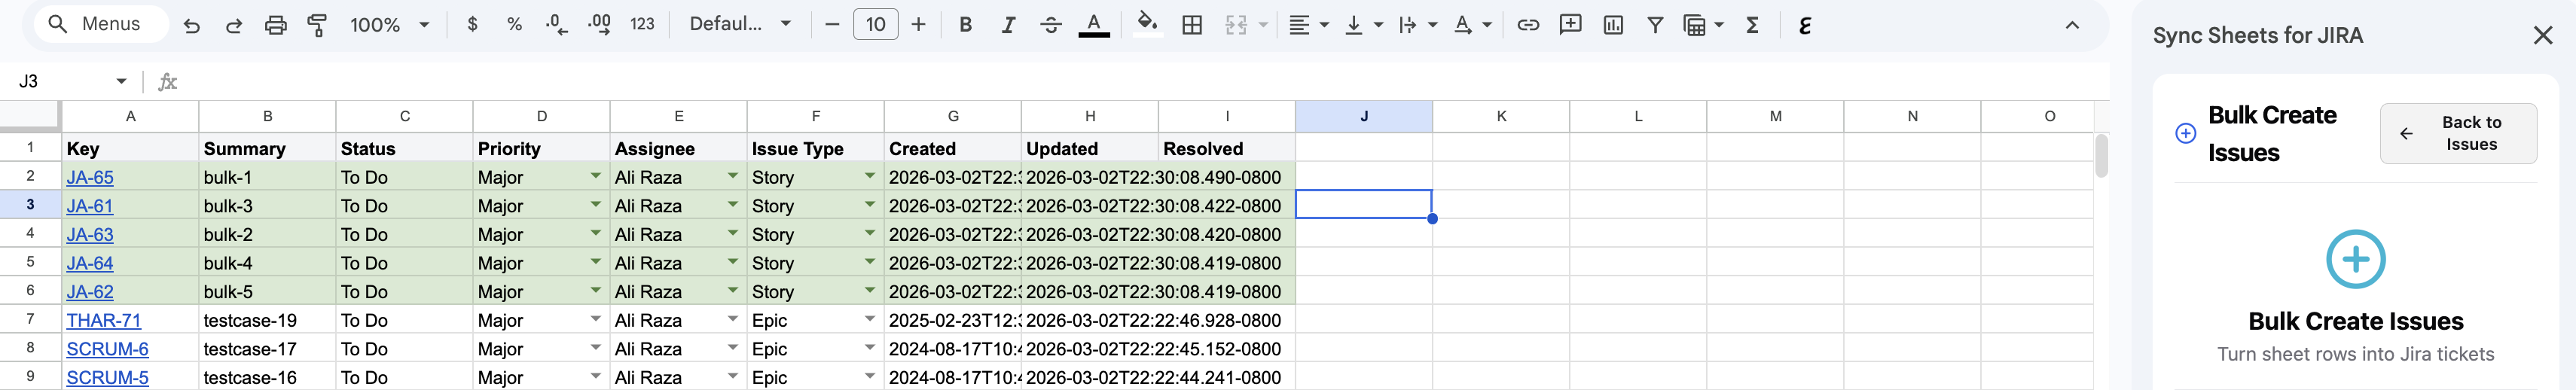Toggle bold formatting
Image resolution: width=2576 pixels, height=390 pixels.
965,25
